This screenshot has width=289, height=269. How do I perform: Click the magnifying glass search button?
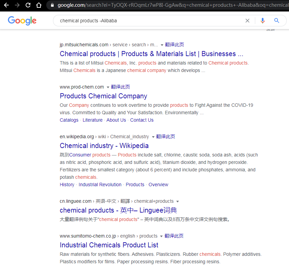click(x=277, y=21)
